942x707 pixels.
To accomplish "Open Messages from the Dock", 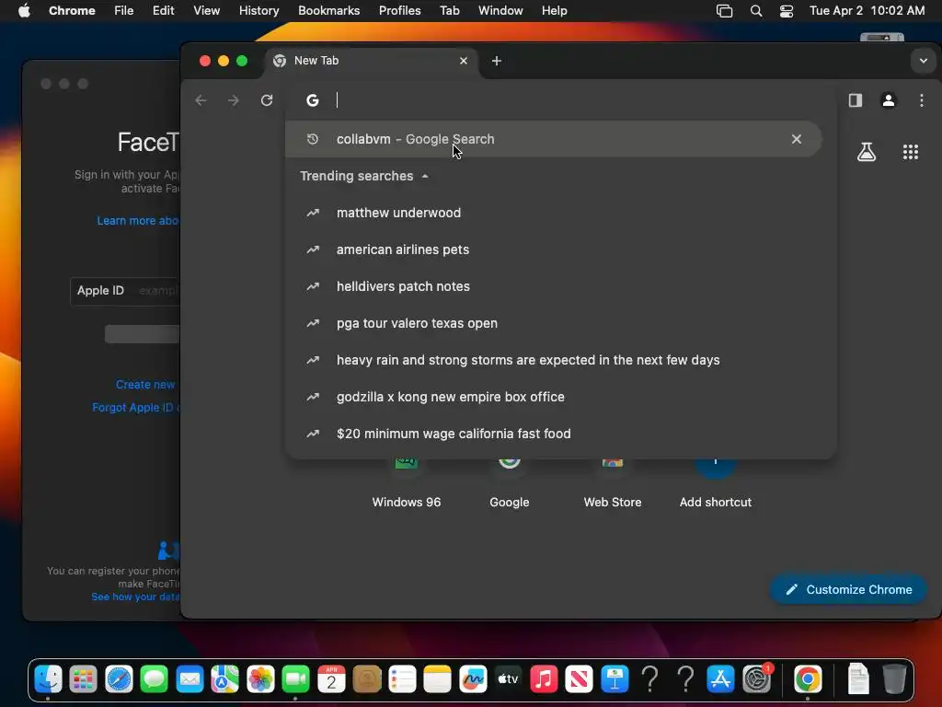I will pyautogui.click(x=154, y=679).
